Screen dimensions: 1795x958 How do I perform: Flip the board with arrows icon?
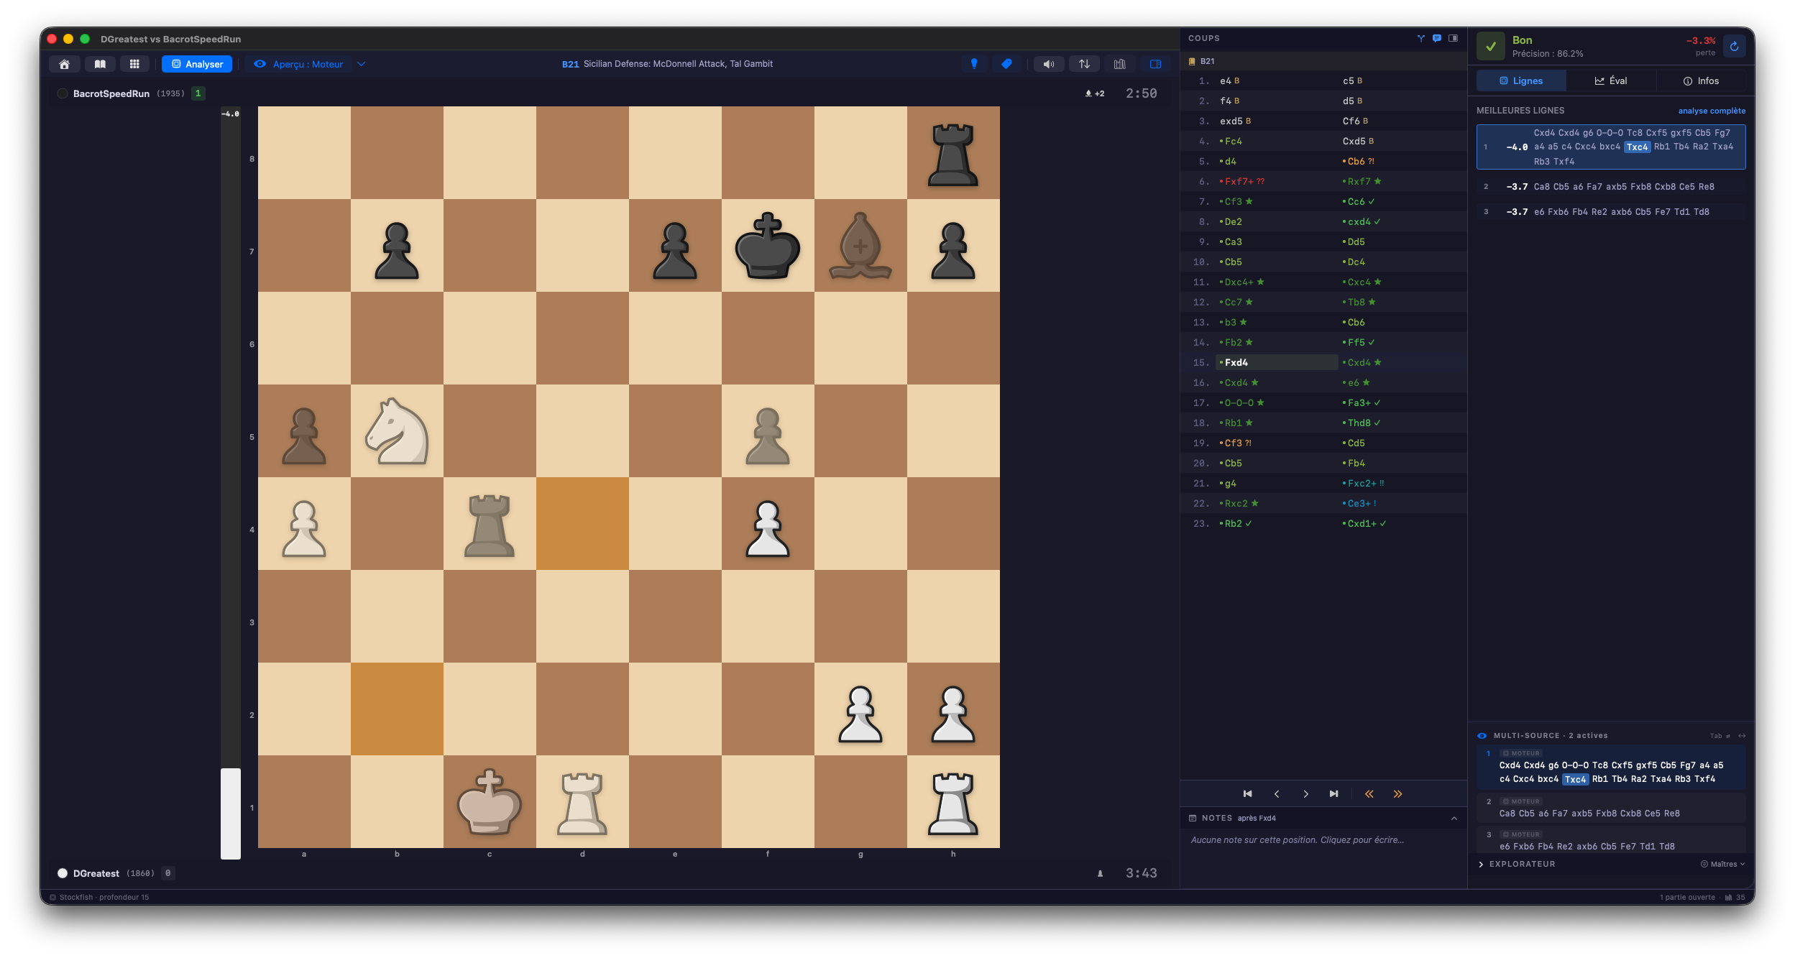tap(1084, 64)
